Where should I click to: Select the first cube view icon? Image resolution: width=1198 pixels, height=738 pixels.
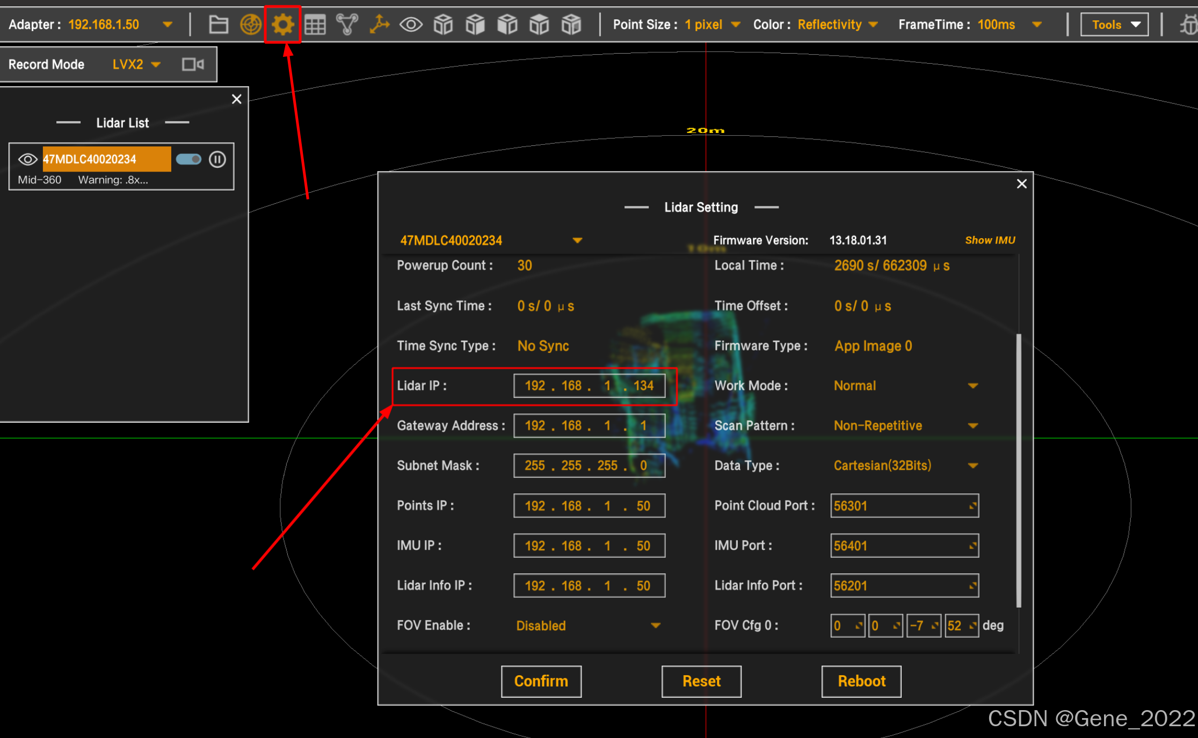click(x=443, y=25)
